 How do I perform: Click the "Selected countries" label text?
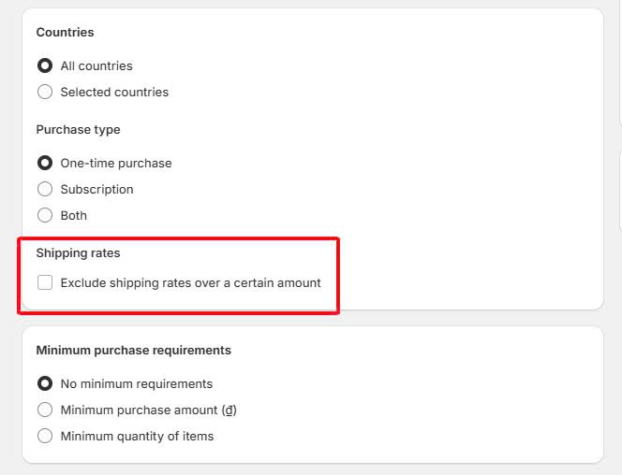(114, 92)
